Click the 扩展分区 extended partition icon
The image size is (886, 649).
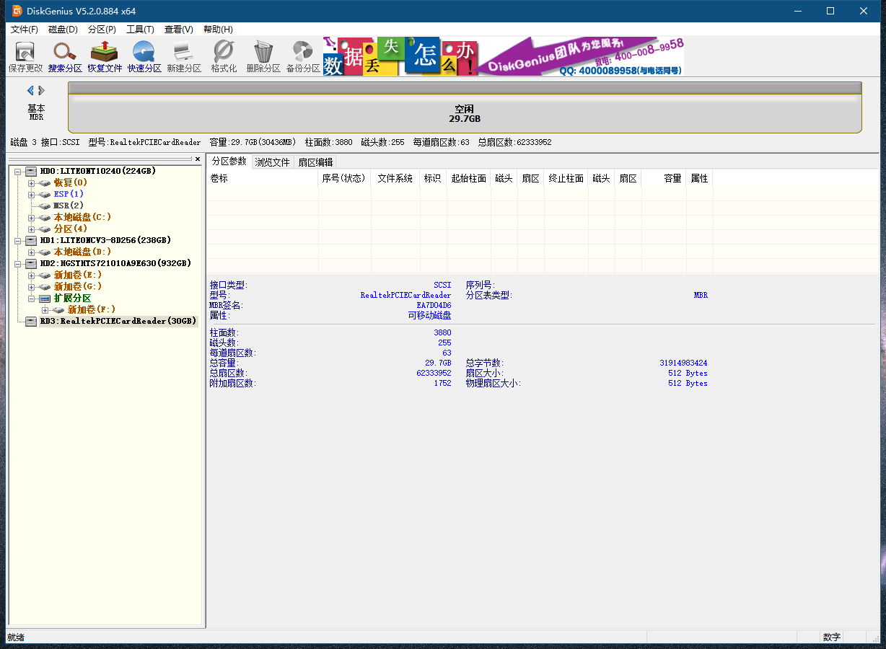45,298
